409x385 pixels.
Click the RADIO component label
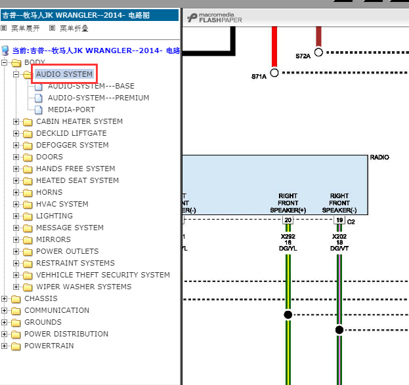[x=379, y=157]
